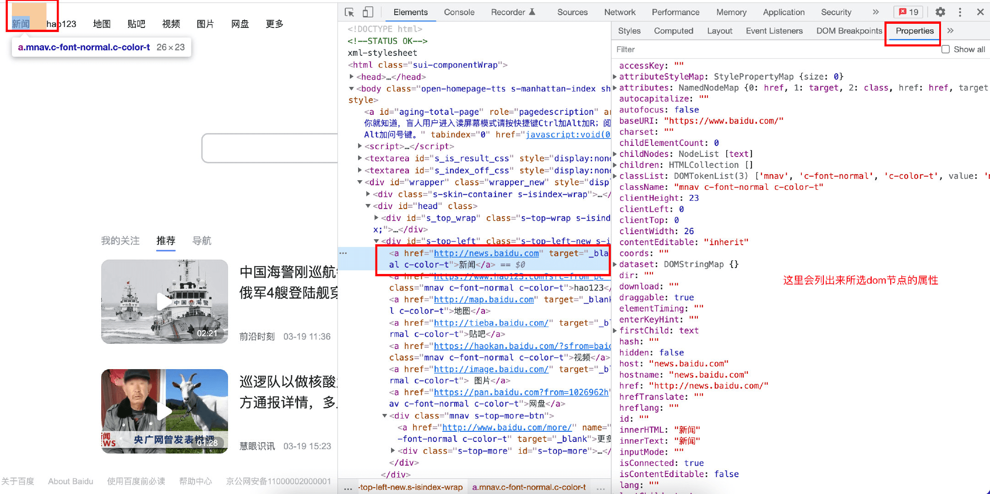
Task: Select a.mnav breadcrumb in DOM path bar
Action: (x=529, y=487)
